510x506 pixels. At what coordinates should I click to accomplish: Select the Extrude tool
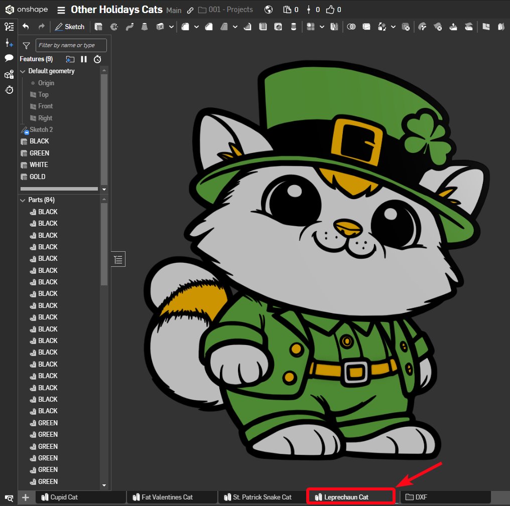(x=98, y=27)
